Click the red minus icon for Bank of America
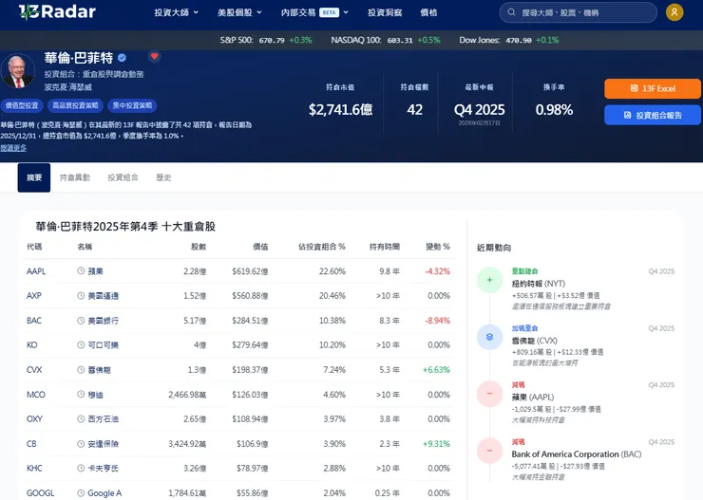703x500 pixels. (489, 451)
